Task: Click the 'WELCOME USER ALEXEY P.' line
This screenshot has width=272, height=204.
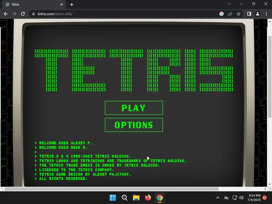Action: (64, 143)
